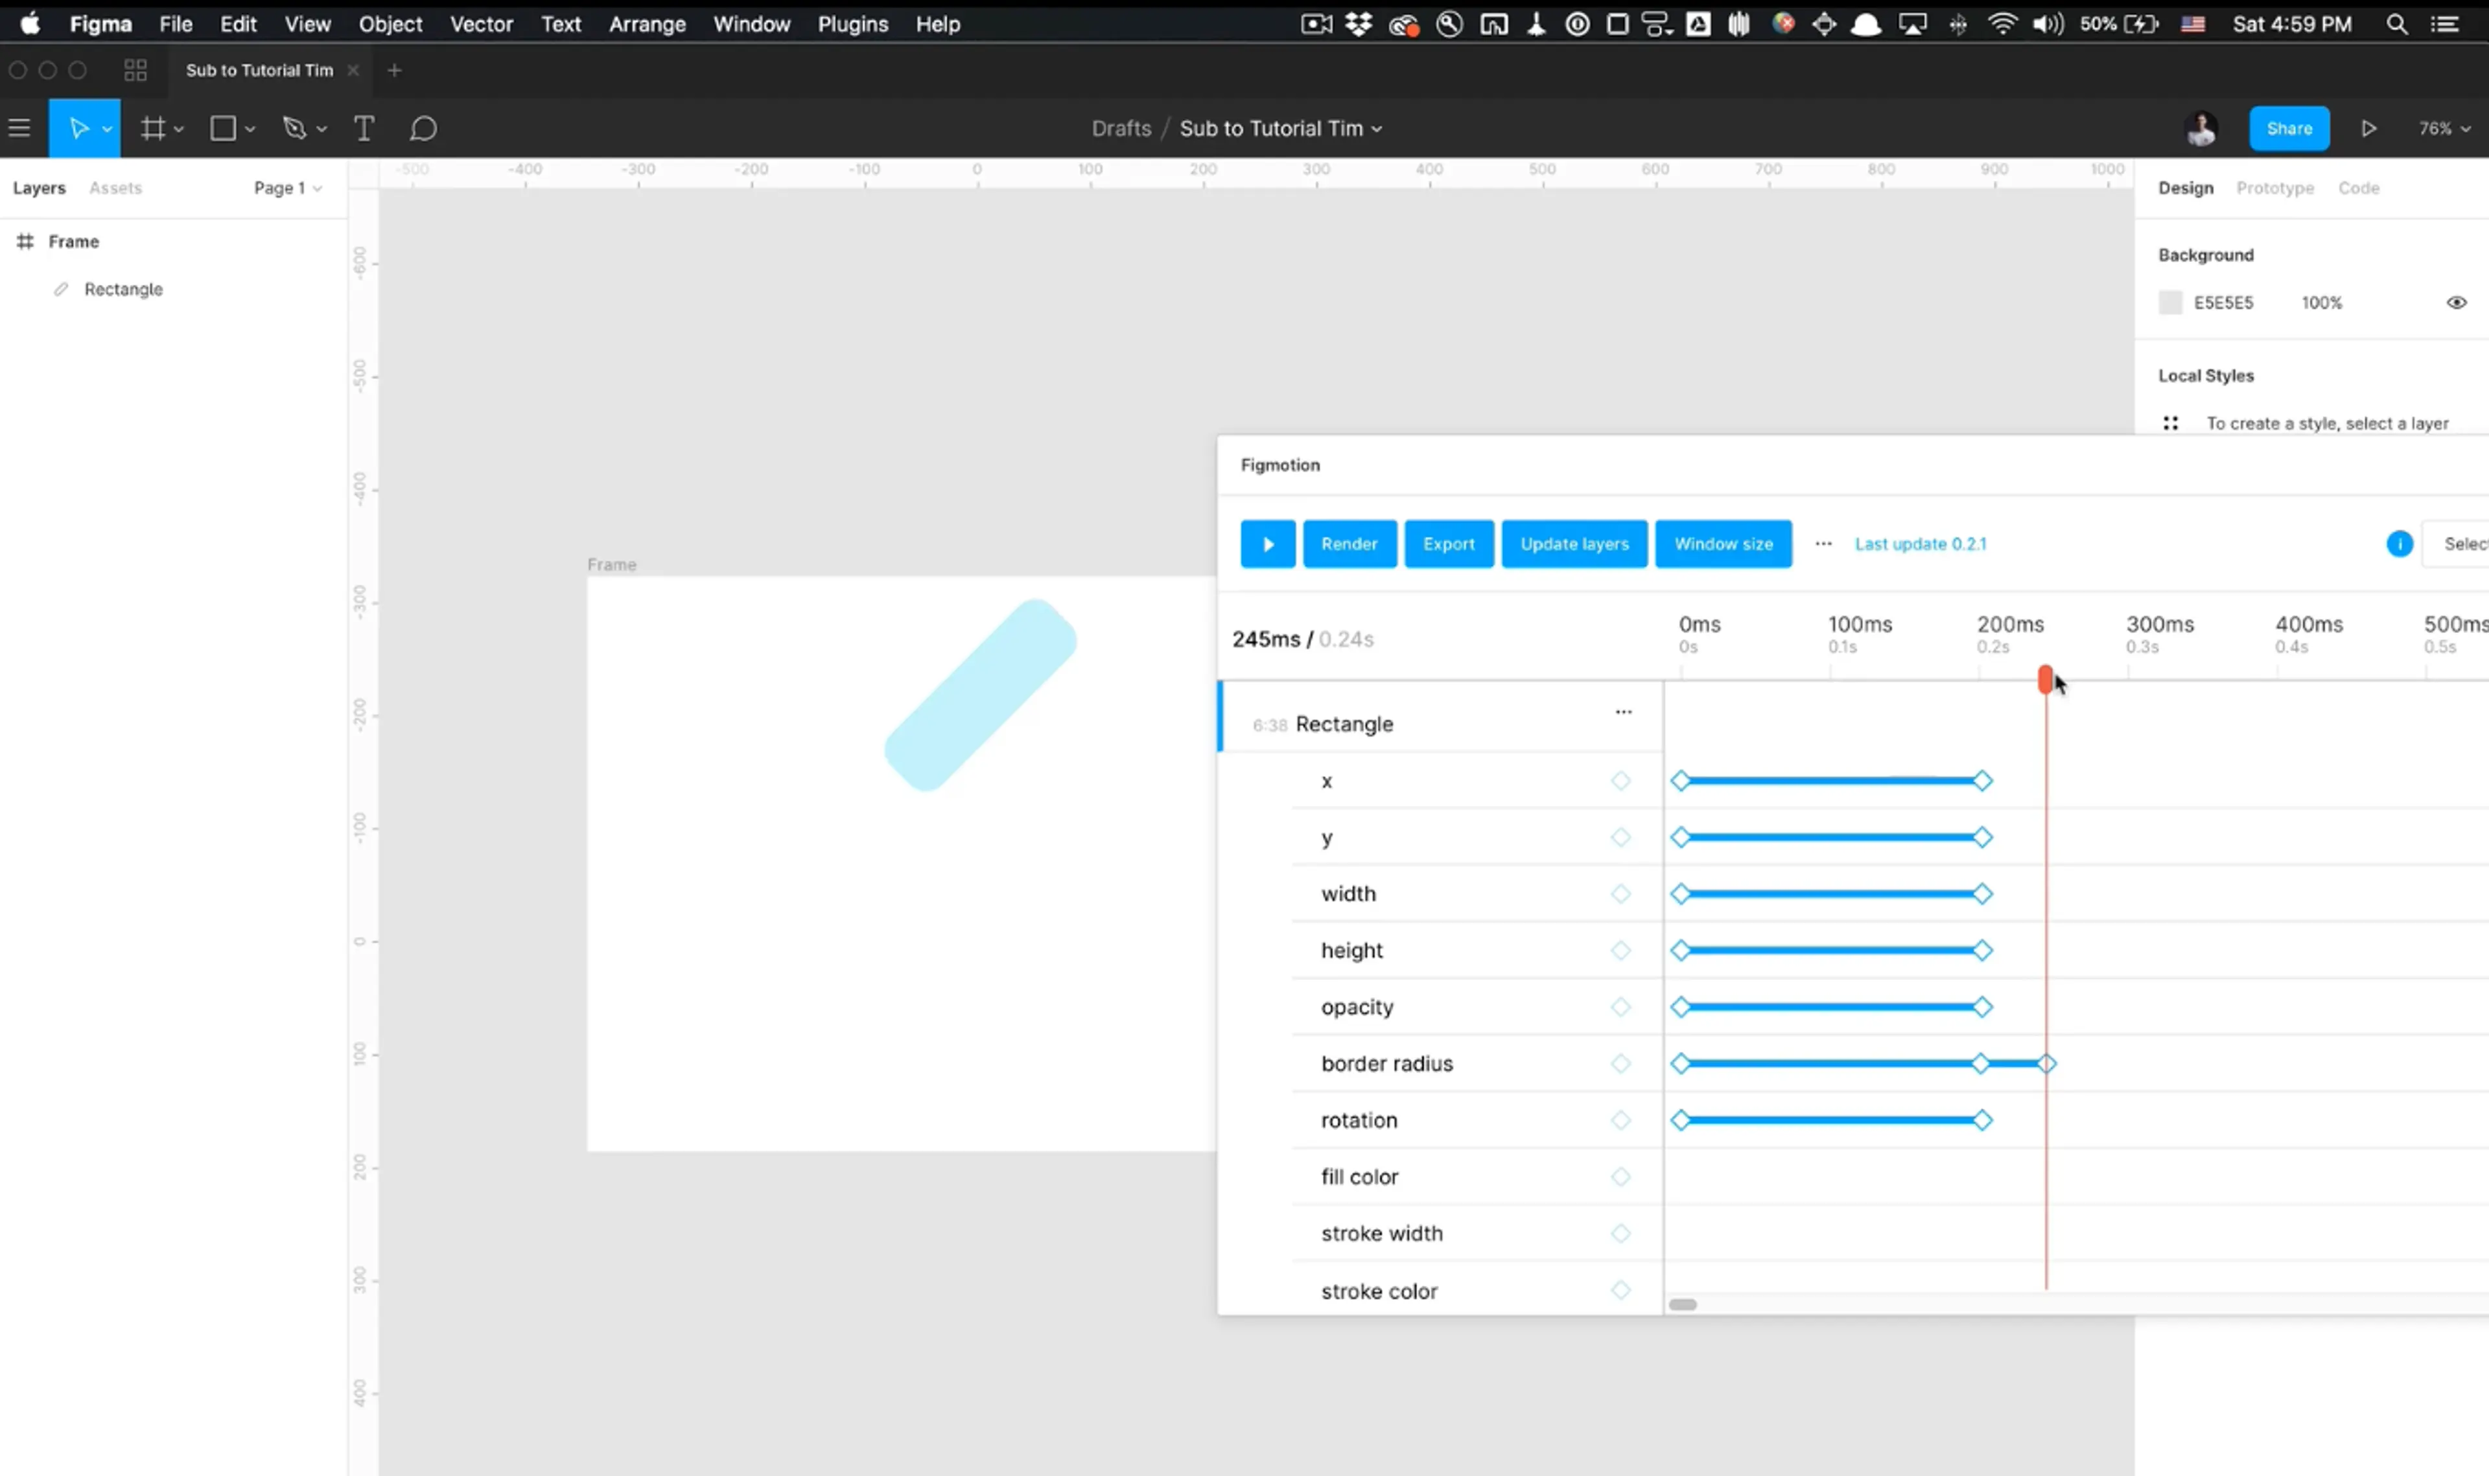Add keyframe diamond for border radius
2489x1476 pixels.
(x=1620, y=1064)
